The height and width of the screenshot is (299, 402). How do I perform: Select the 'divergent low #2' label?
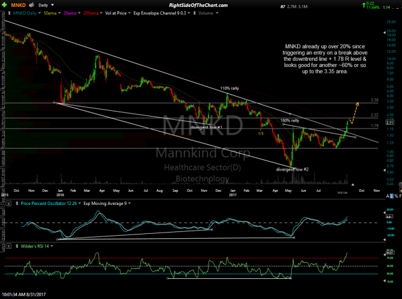pyautogui.click(x=292, y=169)
